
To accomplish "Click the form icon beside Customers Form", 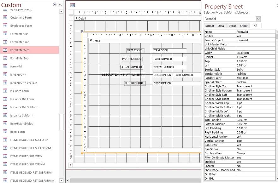I will [x=5, y=17].
